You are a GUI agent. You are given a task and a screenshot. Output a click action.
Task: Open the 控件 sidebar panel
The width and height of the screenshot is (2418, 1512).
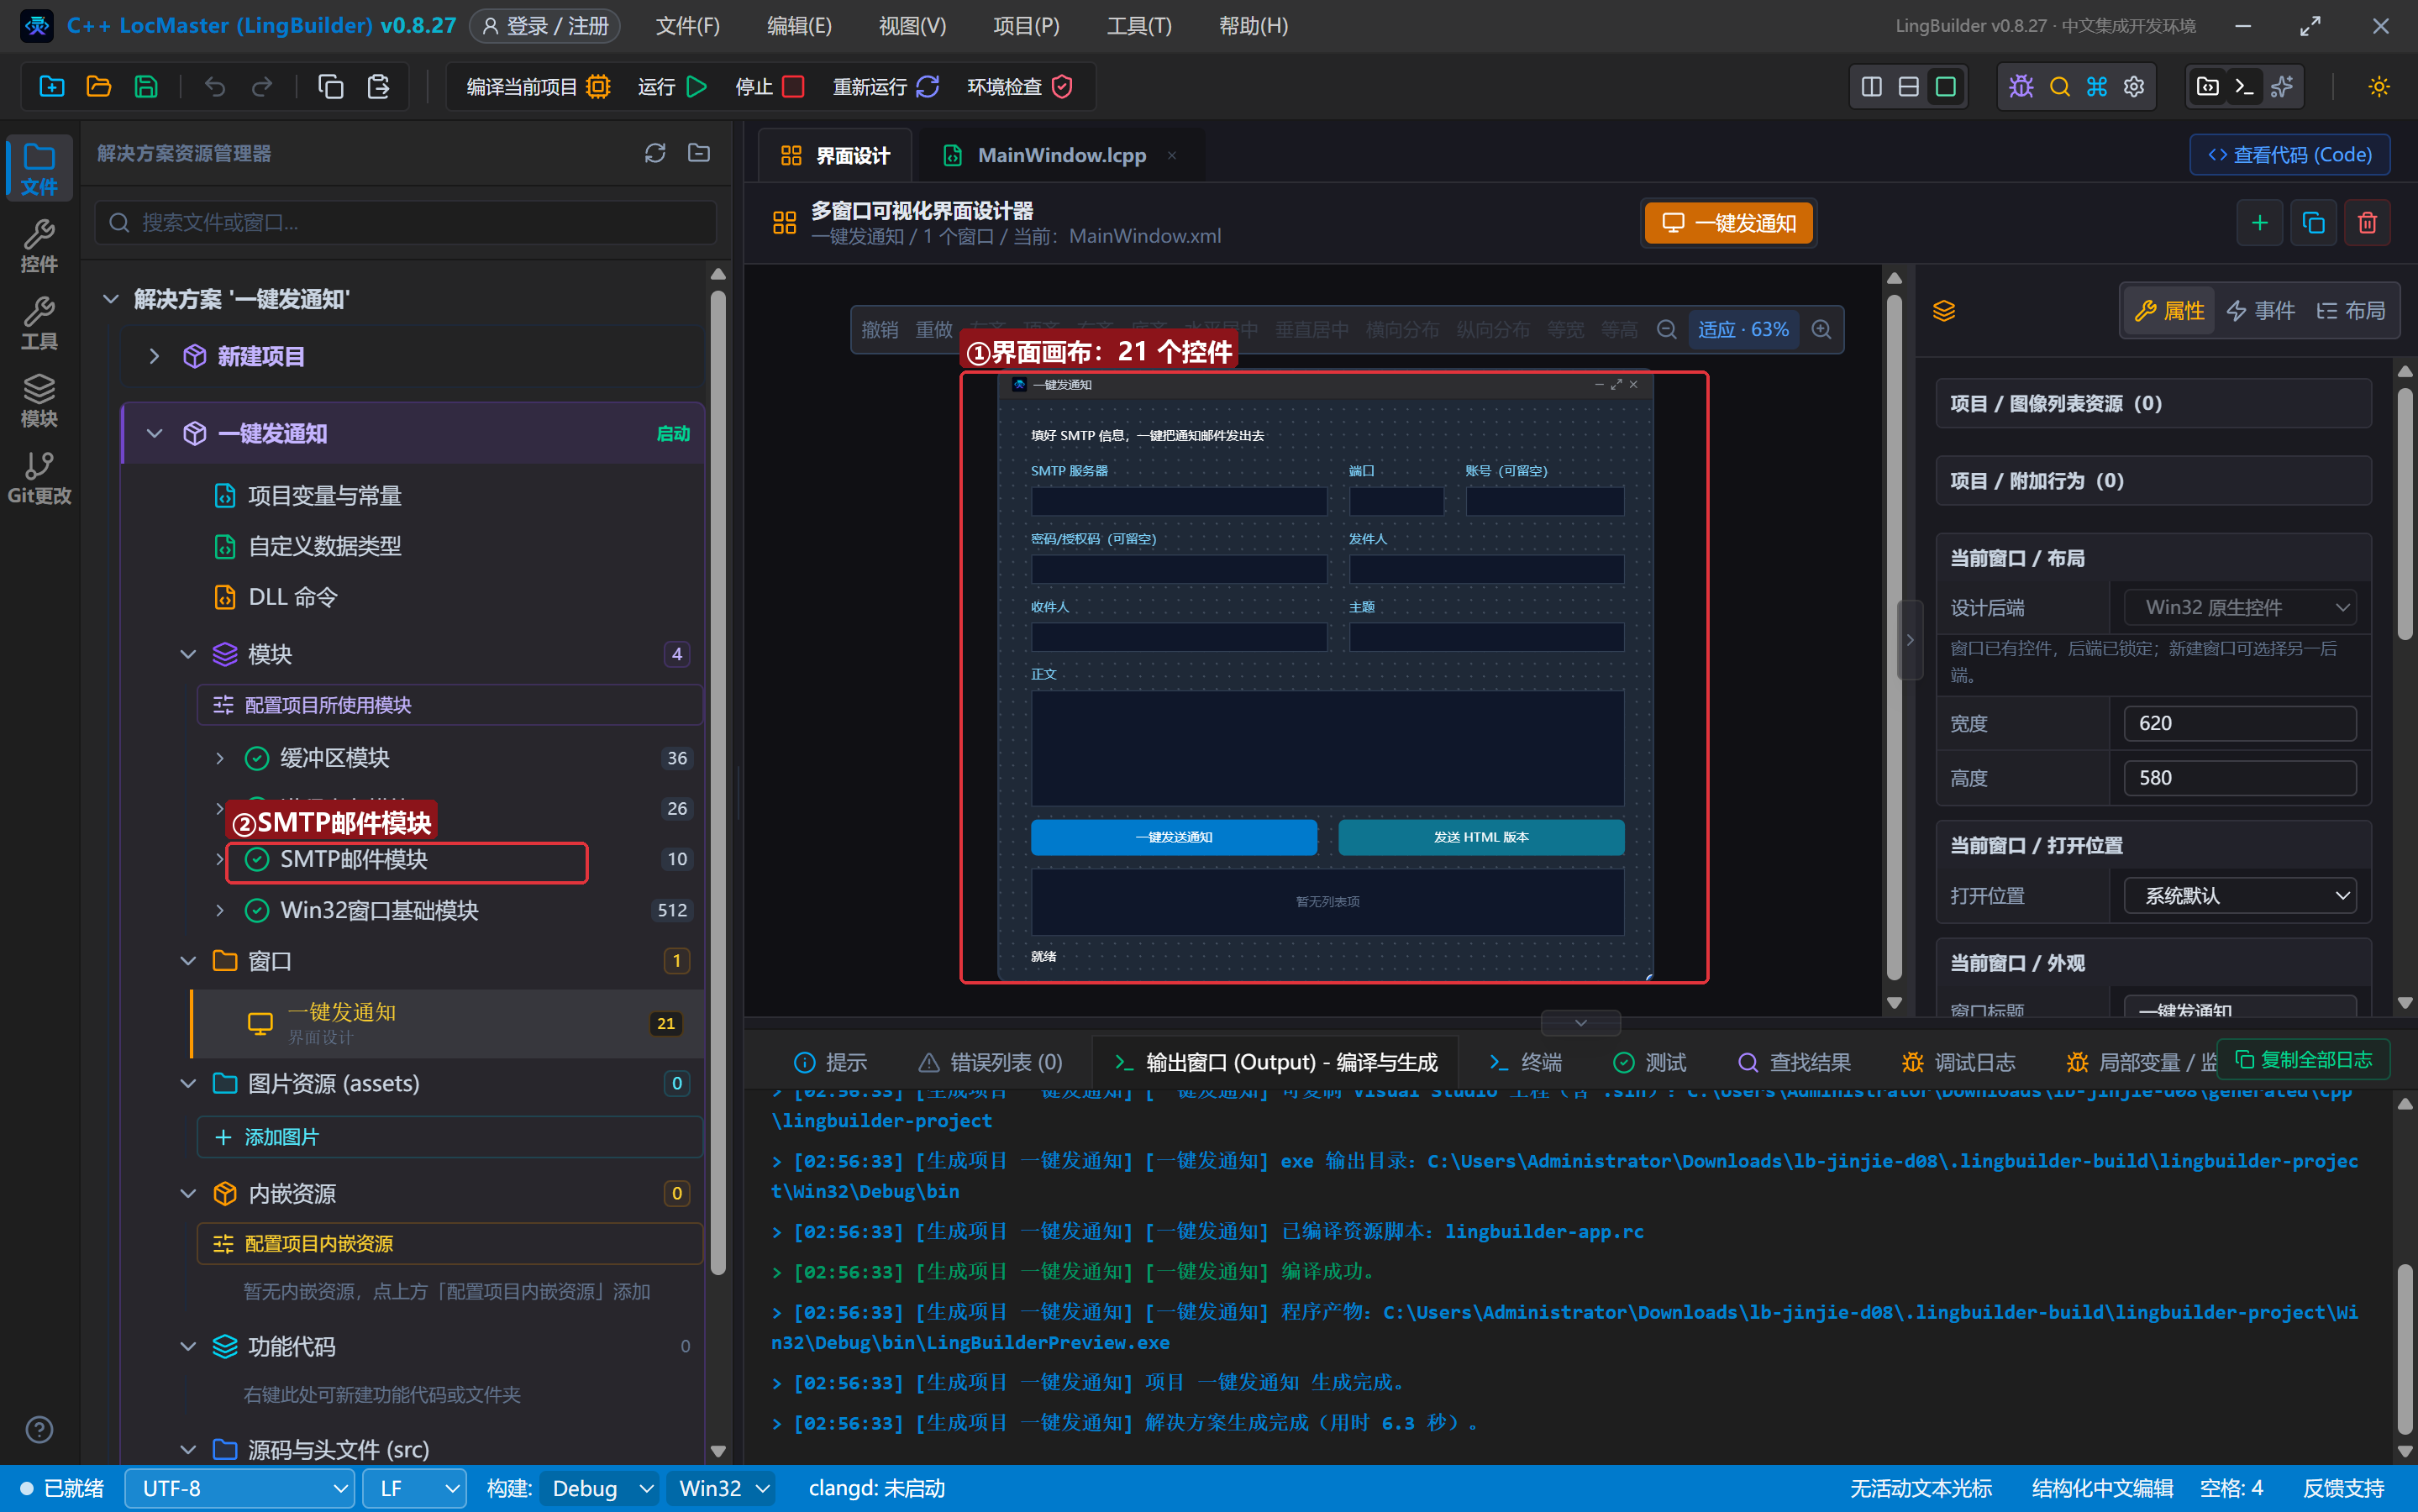click(x=39, y=246)
